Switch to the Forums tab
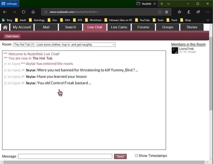This screenshot has width=213, height=164. [143, 27]
